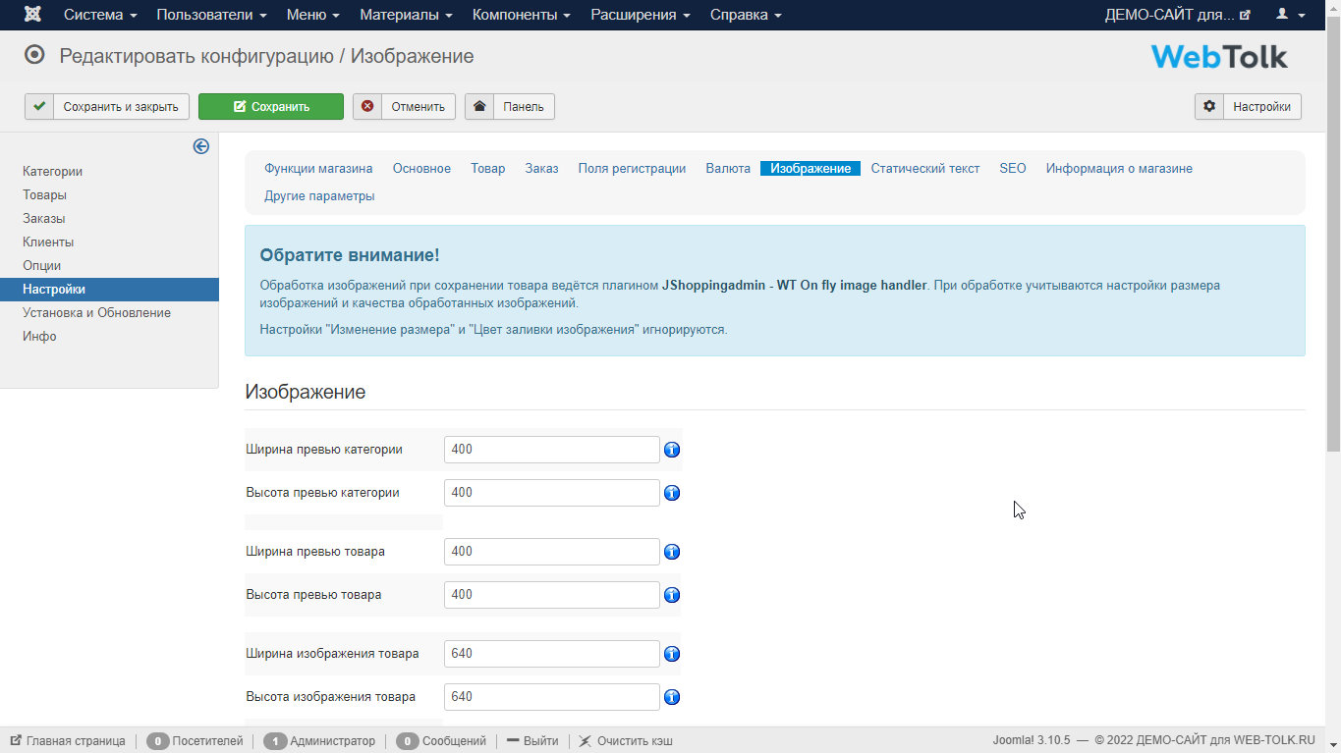Click info icon beside Ширина превью категории
This screenshot has height=753, width=1341.
click(672, 450)
